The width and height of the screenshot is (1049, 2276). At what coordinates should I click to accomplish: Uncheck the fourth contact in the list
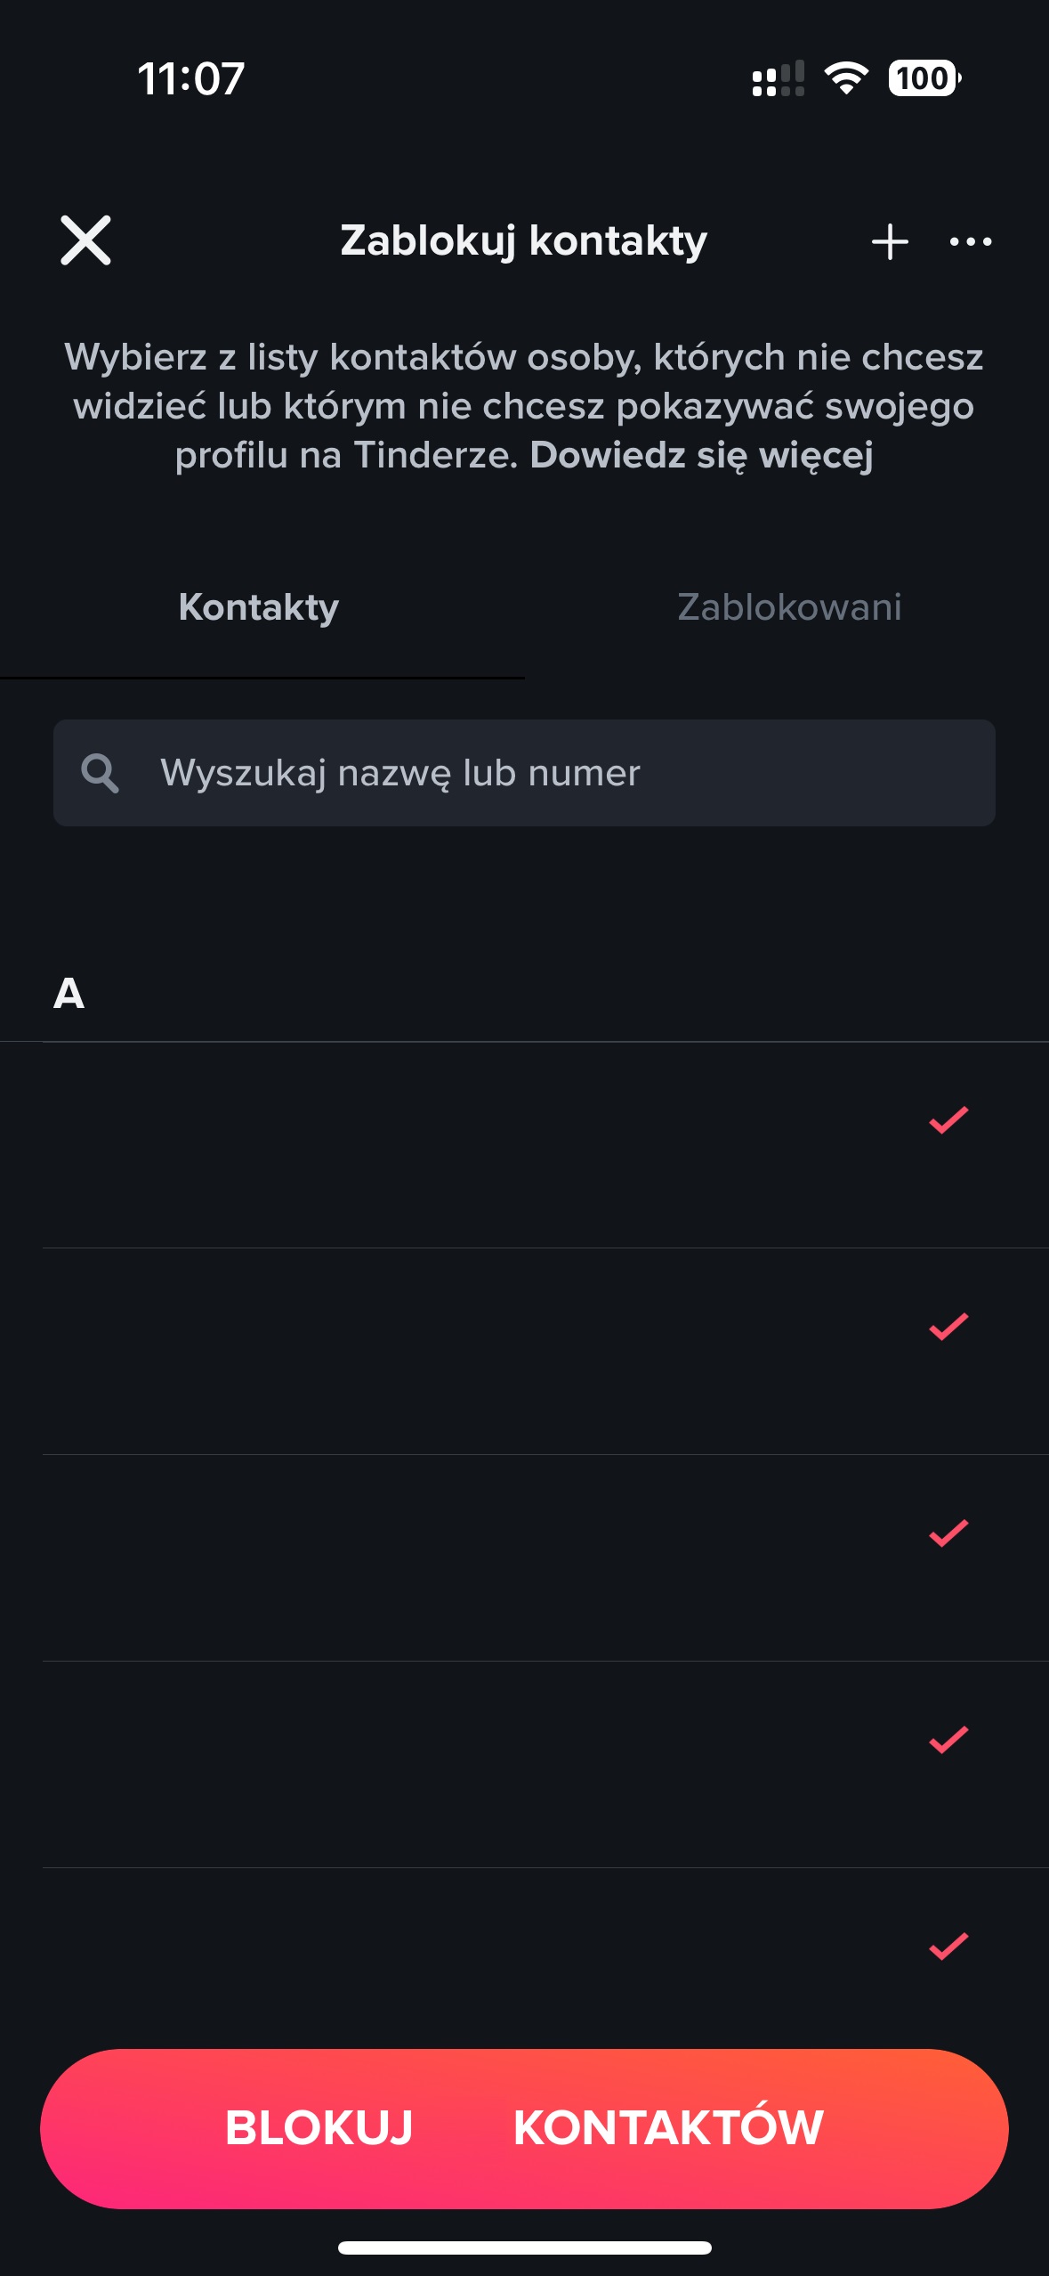[x=948, y=1740]
